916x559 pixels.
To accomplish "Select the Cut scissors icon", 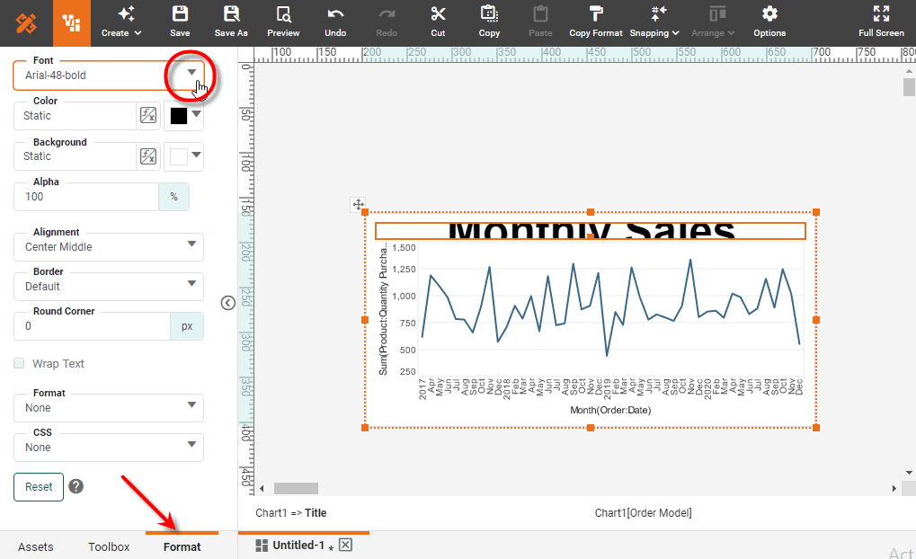I will pyautogui.click(x=438, y=14).
